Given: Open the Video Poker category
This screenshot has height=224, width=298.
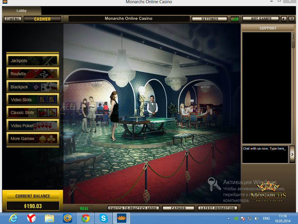Looking at the screenshot, I should [x=33, y=125].
